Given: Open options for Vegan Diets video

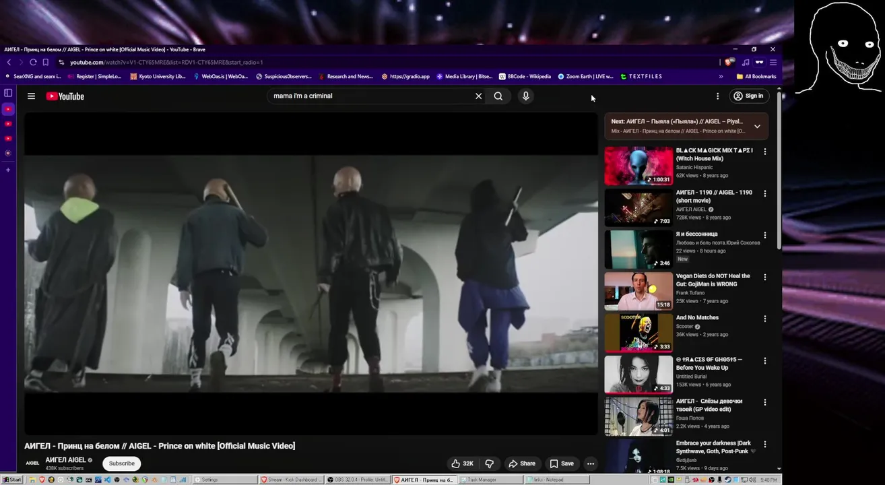Looking at the screenshot, I should pyautogui.click(x=764, y=277).
